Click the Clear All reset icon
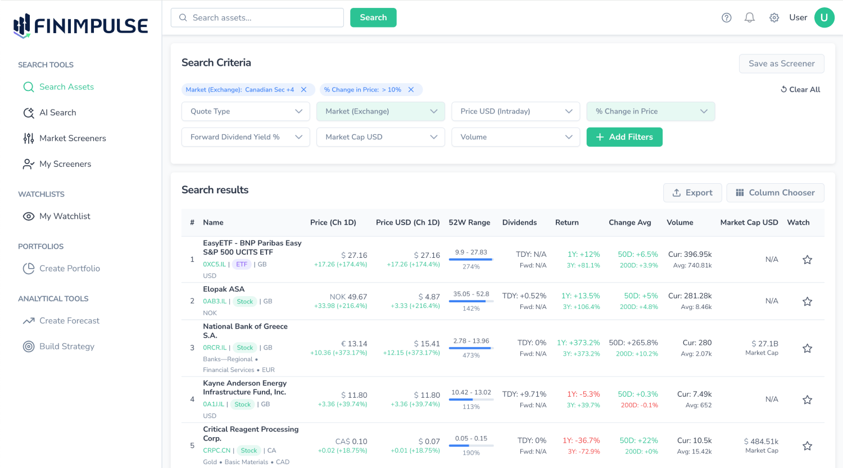This screenshot has height=468, width=843. pos(783,89)
